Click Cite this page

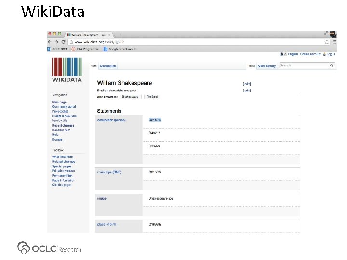[61, 185]
